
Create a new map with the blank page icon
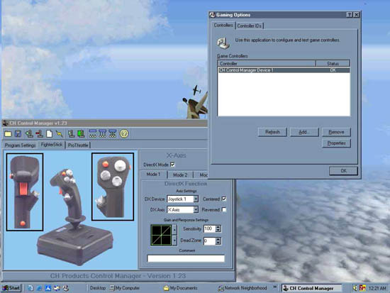[x=49, y=134]
